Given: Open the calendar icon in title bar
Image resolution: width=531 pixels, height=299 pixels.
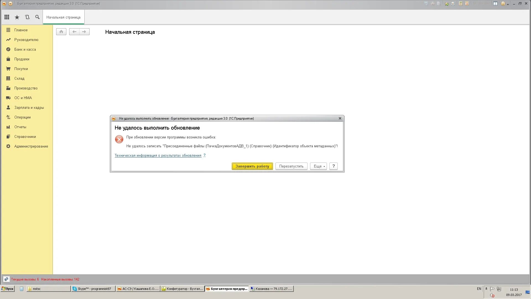Looking at the screenshot, I should point(467,4).
